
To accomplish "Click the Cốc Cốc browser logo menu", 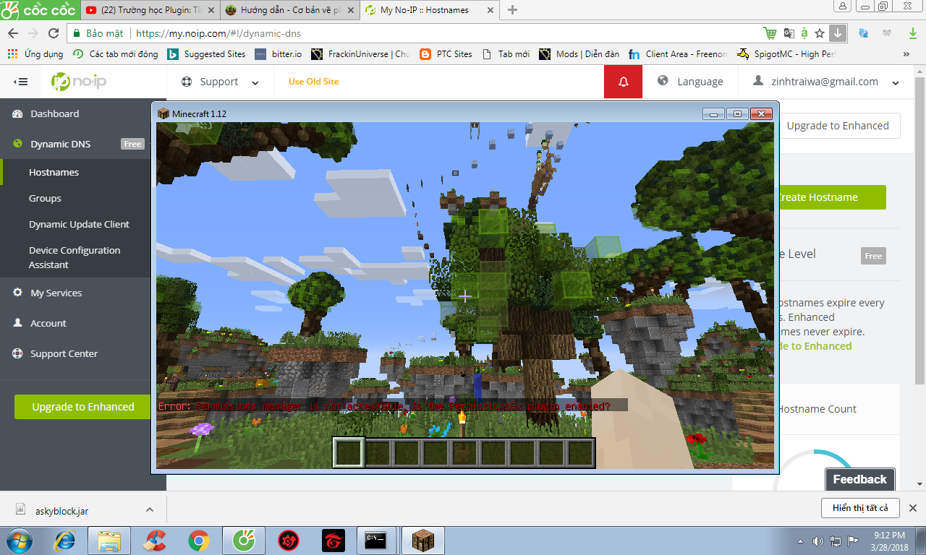I will click(x=39, y=9).
